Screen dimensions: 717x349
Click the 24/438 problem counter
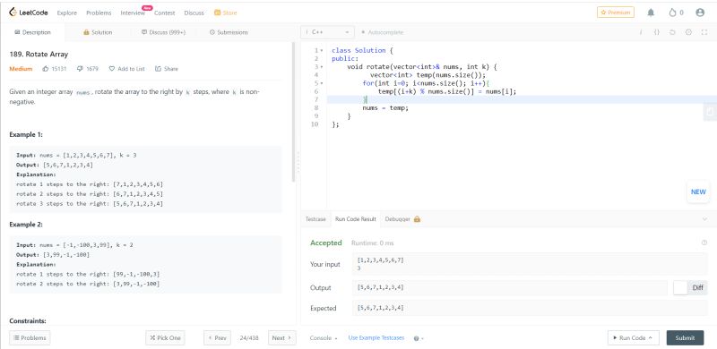[249, 338]
